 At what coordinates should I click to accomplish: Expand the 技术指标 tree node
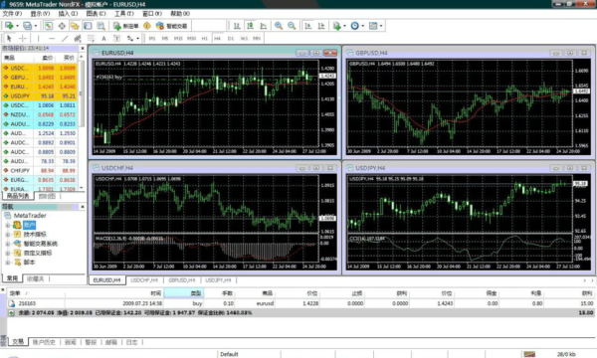coord(7,235)
